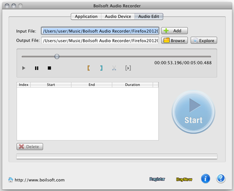234x191 pixels.
Task: Sort by the Index column header
Action: click(x=24, y=85)
